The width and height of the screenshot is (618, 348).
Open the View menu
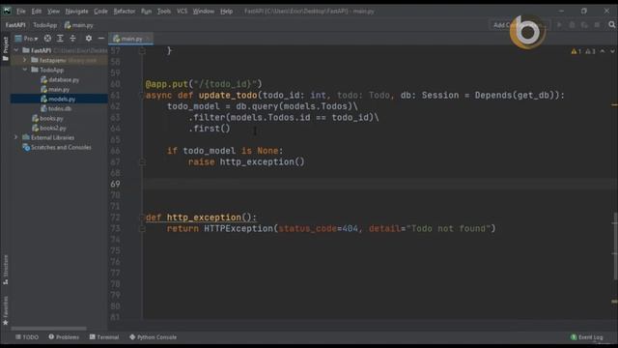[x=54, y=11]
